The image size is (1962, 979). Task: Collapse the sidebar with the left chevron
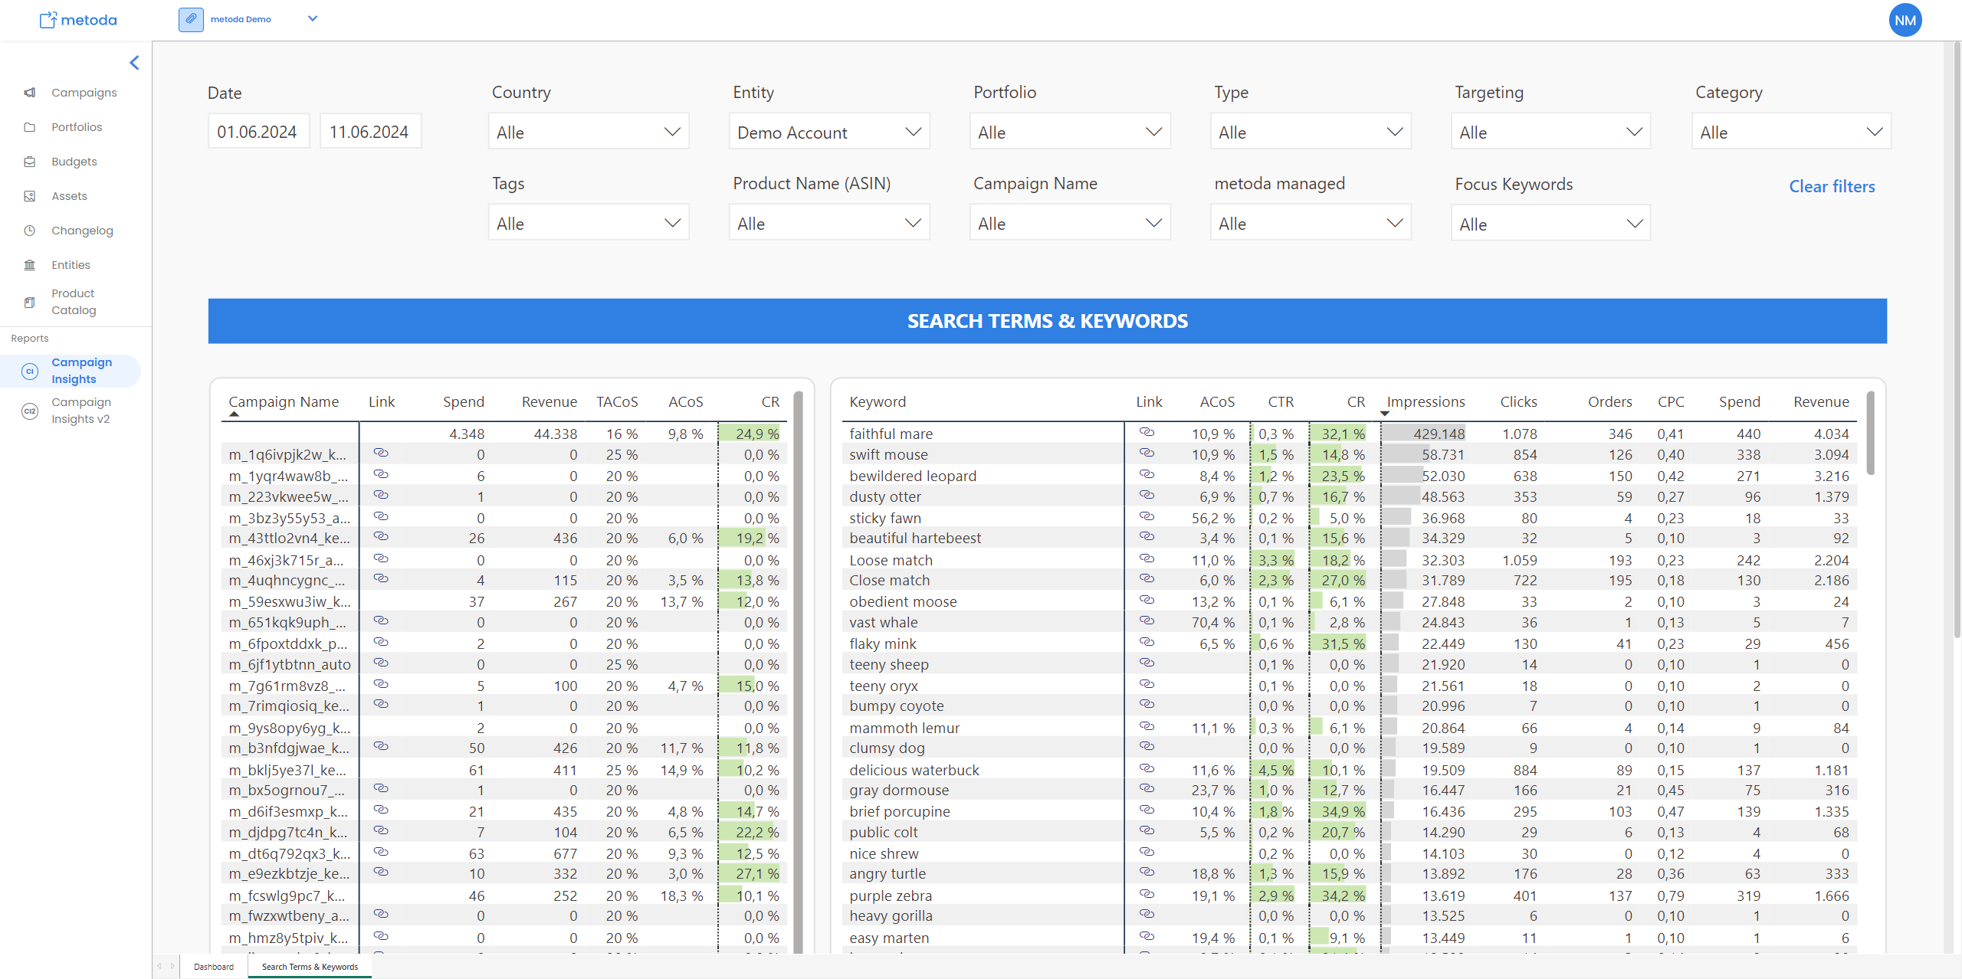[134, 63]
